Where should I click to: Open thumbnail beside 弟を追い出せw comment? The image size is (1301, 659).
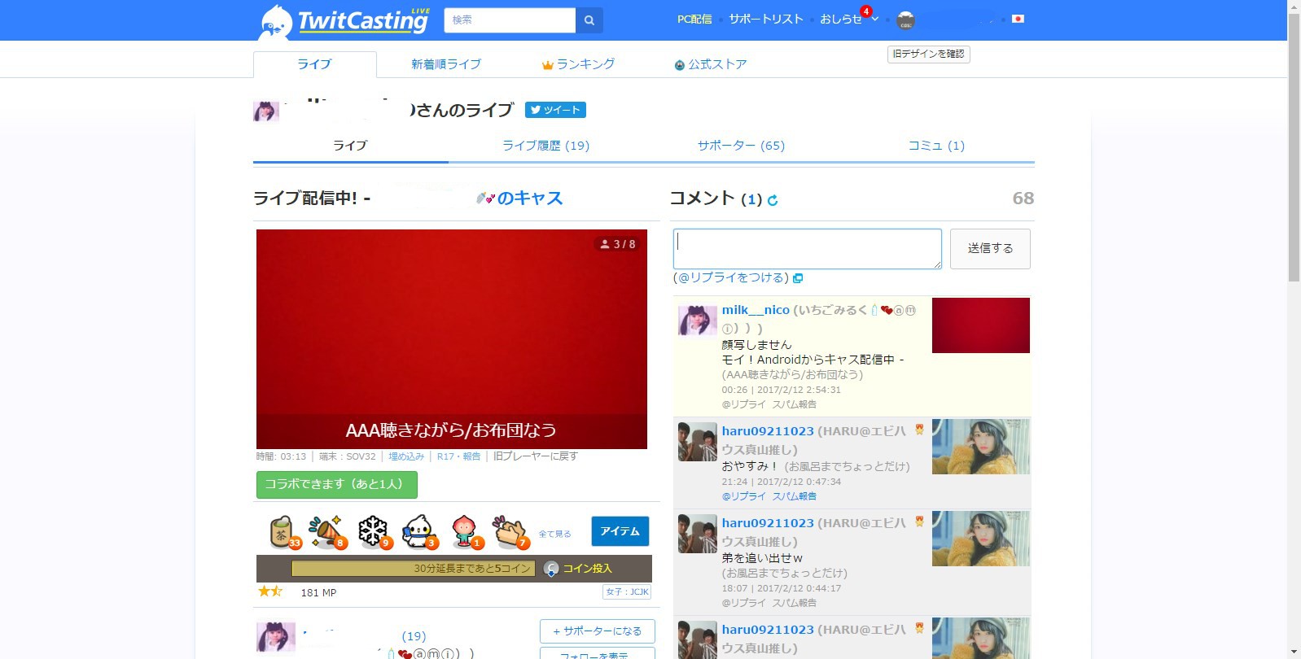coord(981,539)
